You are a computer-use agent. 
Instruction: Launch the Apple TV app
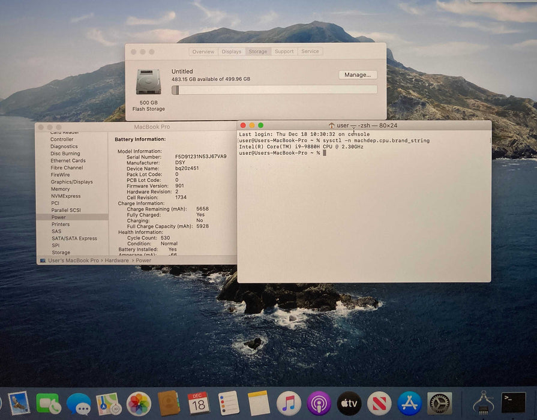click(349, 403)
